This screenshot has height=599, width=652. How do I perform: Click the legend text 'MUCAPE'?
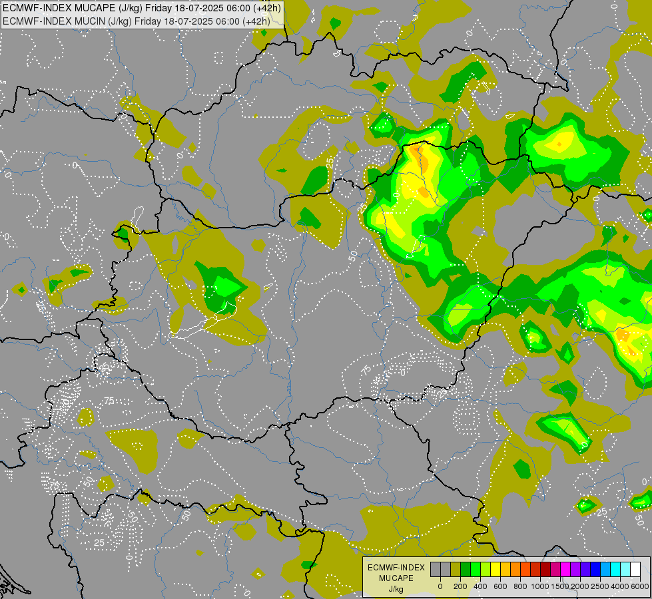(x=396, y=578)
